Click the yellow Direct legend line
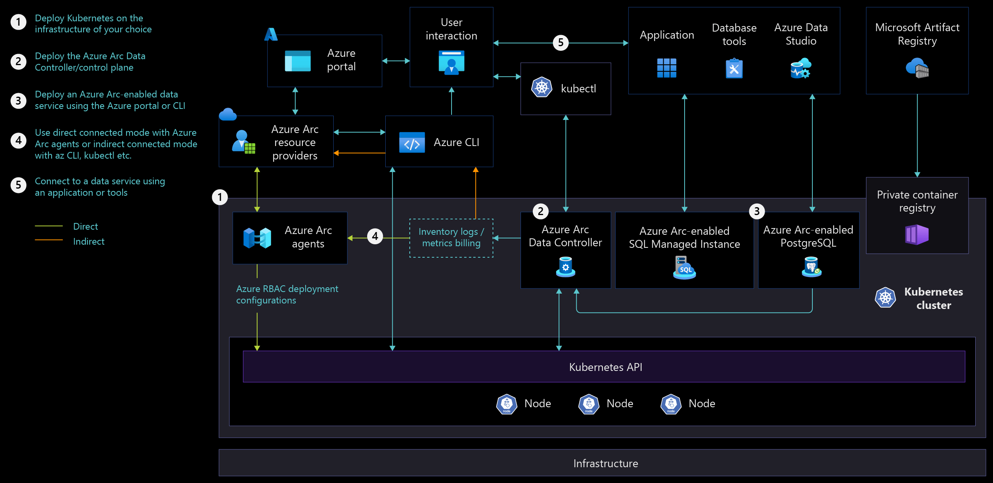 coord(49,226)
